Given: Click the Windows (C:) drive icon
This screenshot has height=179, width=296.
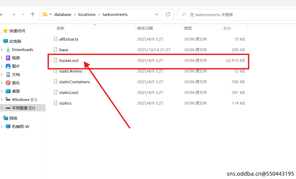Looking at the screenshot, I should click(8, 99).
